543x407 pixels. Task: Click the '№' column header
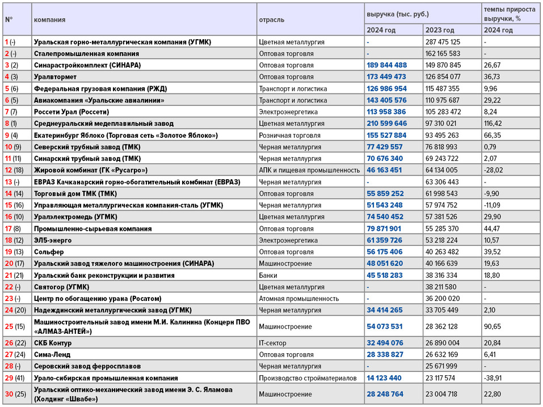click(x=9, y=20)
